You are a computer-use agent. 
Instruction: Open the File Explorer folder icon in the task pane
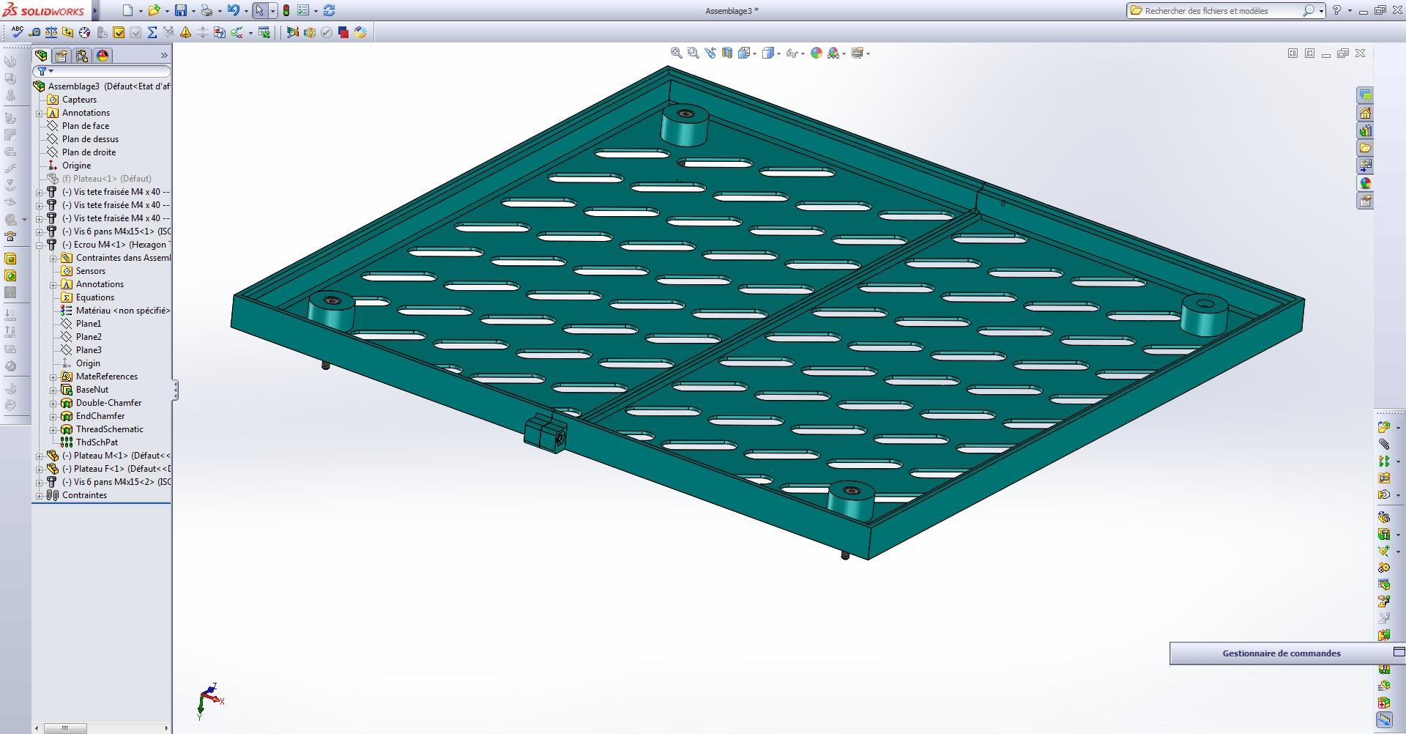coord(1365,148)
